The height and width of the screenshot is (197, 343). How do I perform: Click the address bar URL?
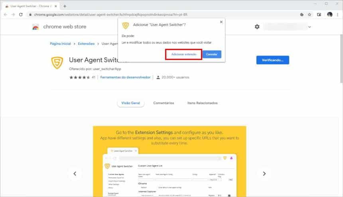pos(111,15)
